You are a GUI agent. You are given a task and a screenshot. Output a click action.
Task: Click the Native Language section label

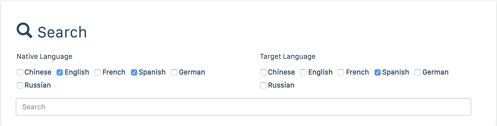pyautogui.click(x=45, y=56)
